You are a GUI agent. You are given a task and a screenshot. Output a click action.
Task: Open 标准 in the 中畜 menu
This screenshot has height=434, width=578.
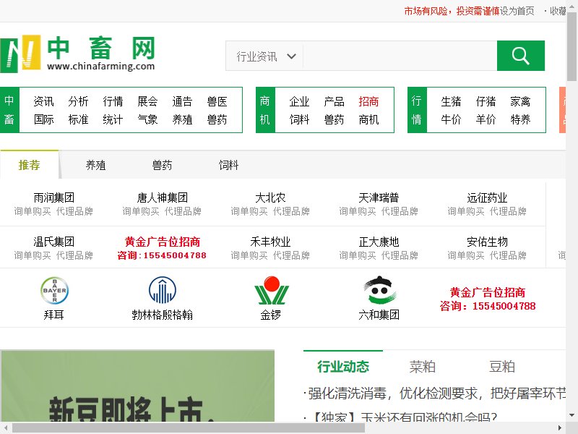[x=78, y=119]
